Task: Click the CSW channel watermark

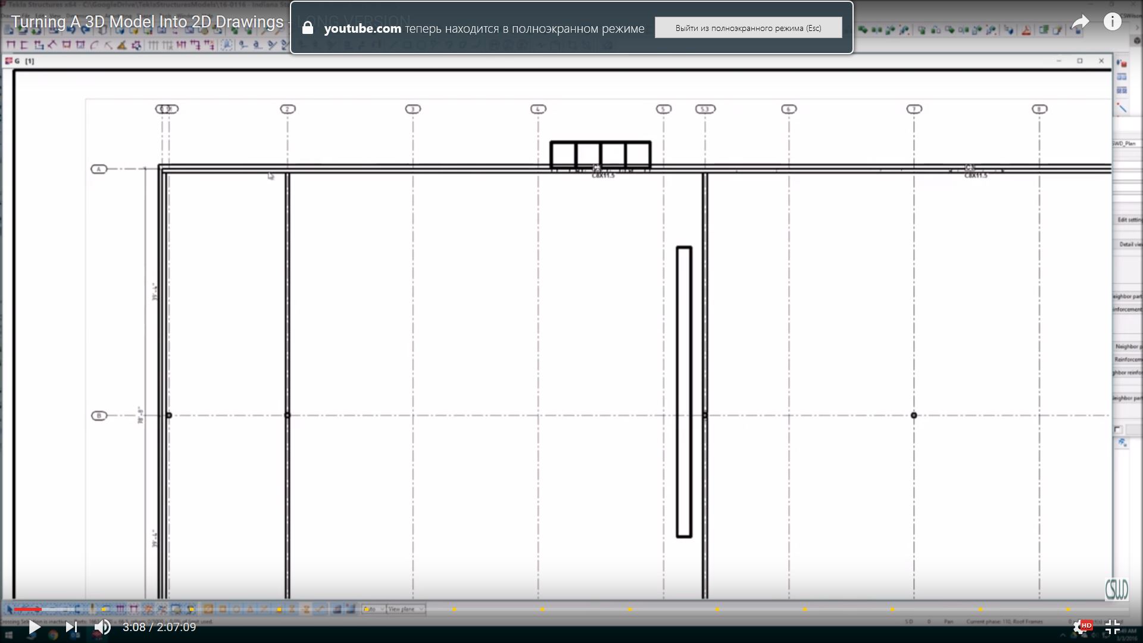Action: click(x=1116, y=589)
